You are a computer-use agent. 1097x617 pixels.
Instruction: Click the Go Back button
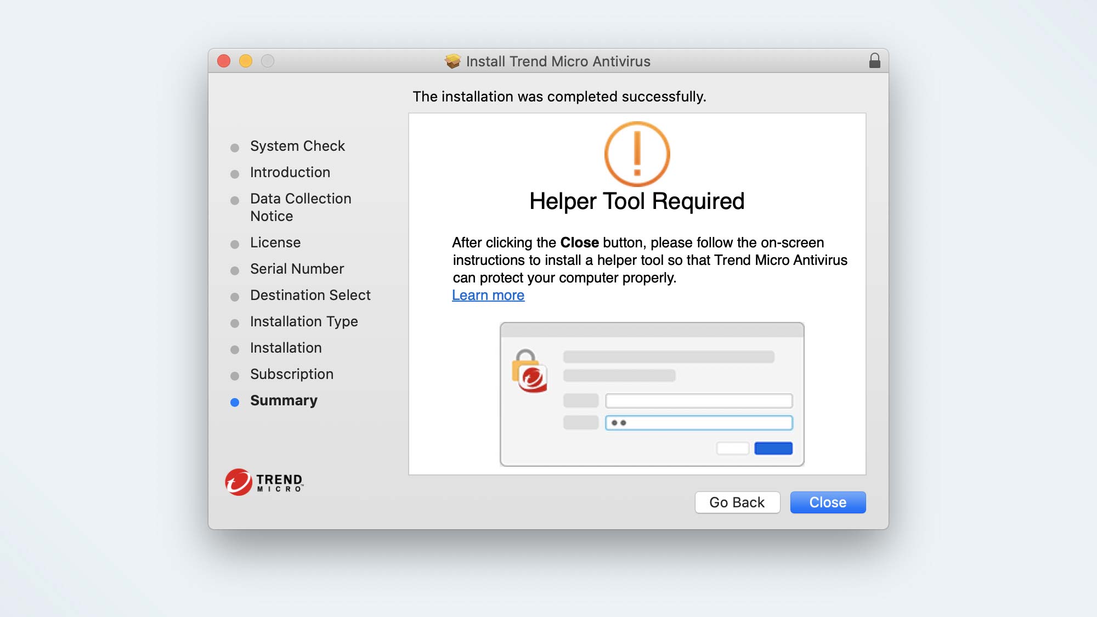pyautogui.click(x=737, y=502)
